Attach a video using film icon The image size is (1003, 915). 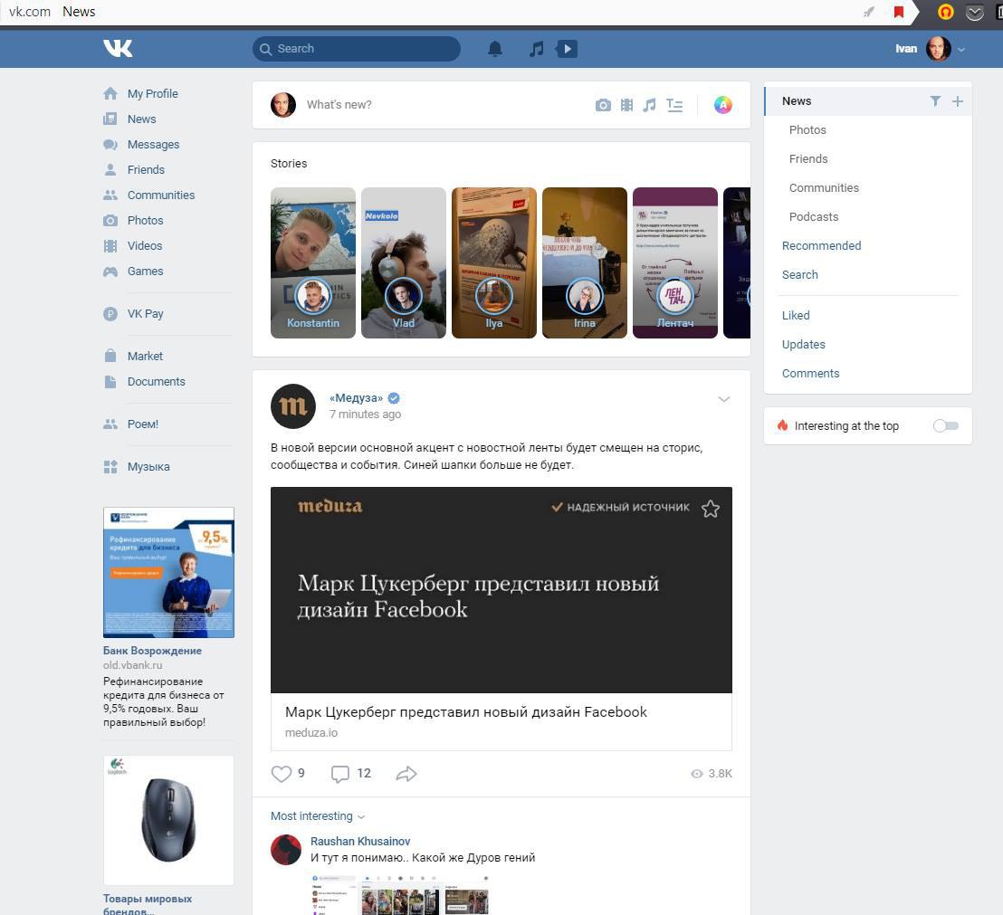tap(626, 105)
